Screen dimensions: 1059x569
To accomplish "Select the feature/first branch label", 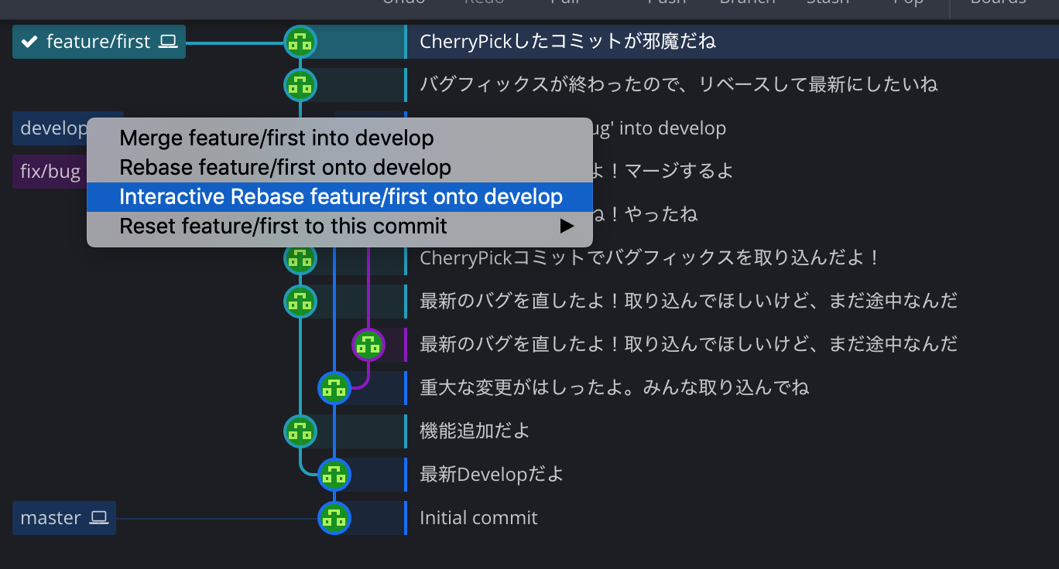I will click(99, 42).
